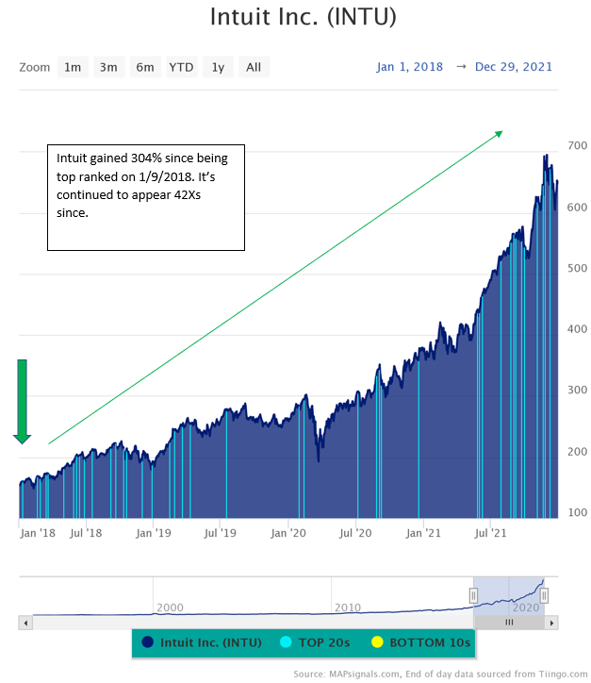Click the Jan '19 axis label
Image resolution: width=591 pixels, height=683 pixels.
point(154,533)
